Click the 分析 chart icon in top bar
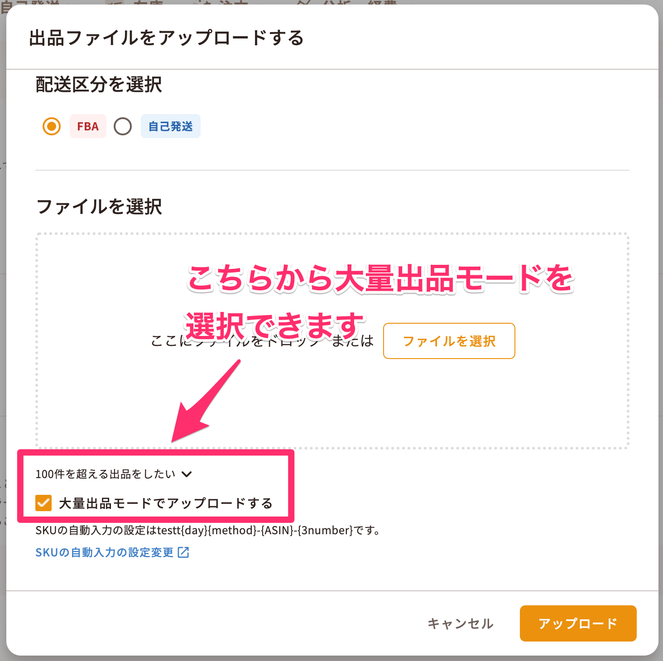663x661 pixels. point(303,3)
